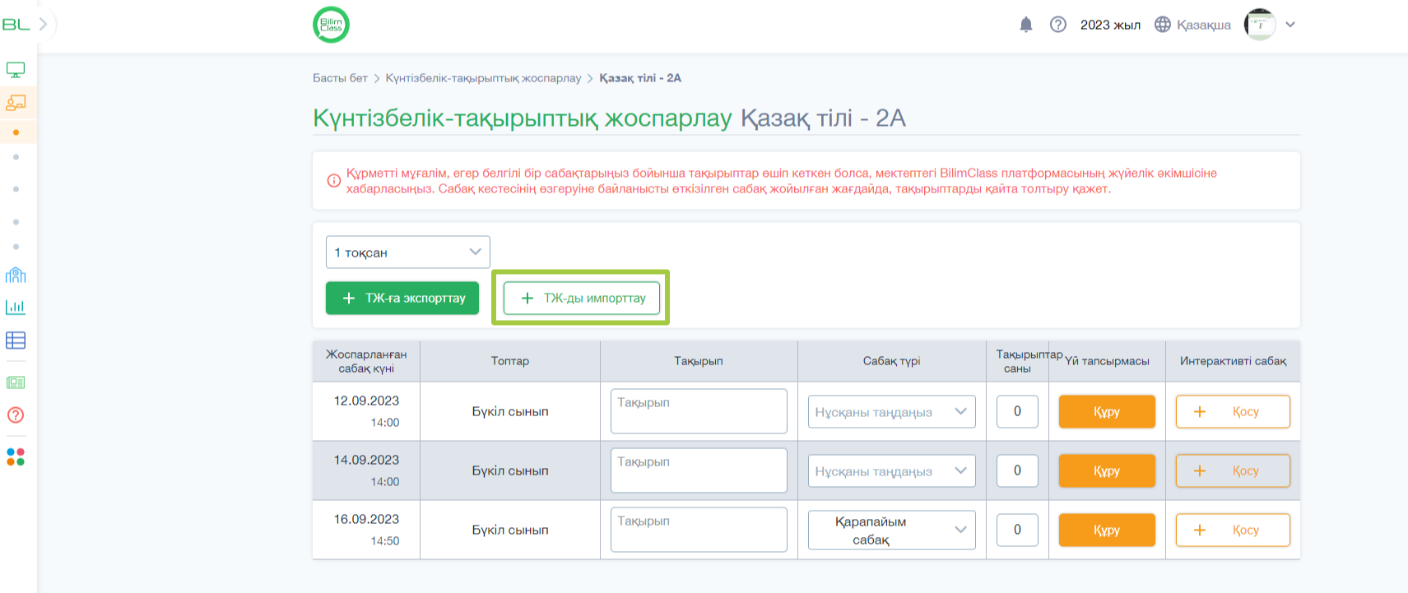This screenshot has width=1408, height=593.
Task: Click Құру homework button for 12.09.2023
Action: [1107, 411]
